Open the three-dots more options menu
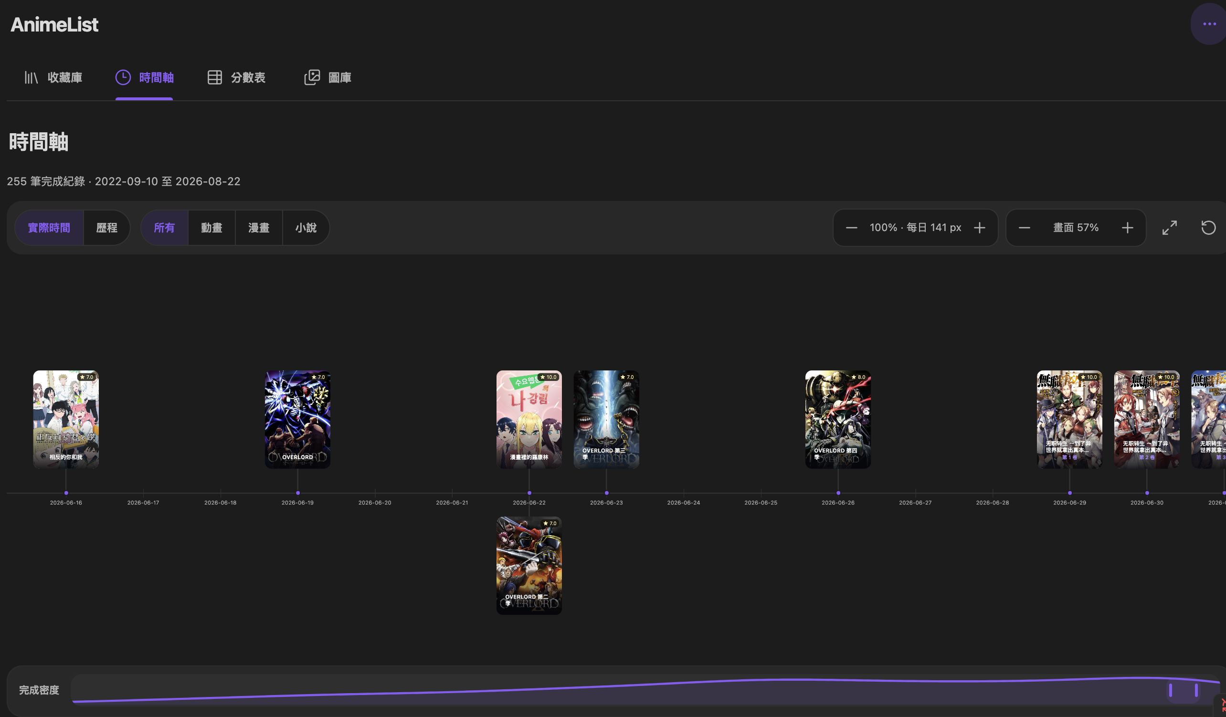This screenshot has height=717, width=1226. pyautogui.click(x=1208, y=24)
